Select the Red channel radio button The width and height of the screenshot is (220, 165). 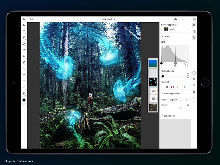[172, 87]
